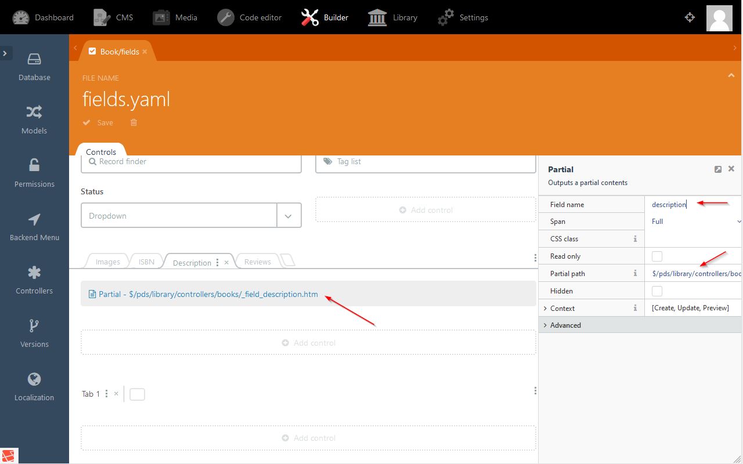Select the Partial field_description.htm control
The width and height of the screenshot is (743, 464).
[x=208, y=294]
